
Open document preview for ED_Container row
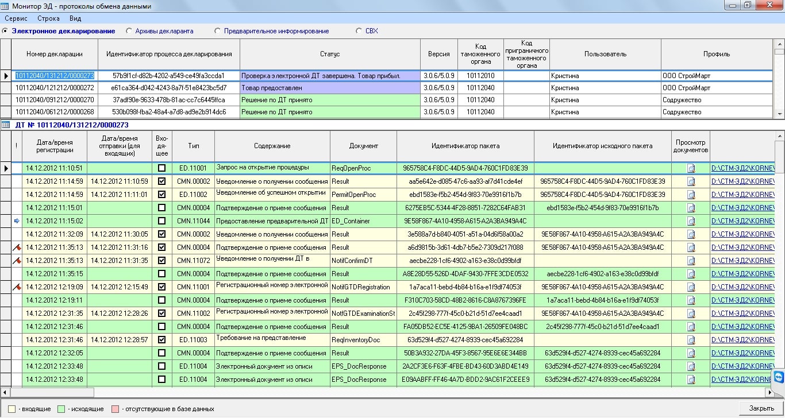(691, 221)
